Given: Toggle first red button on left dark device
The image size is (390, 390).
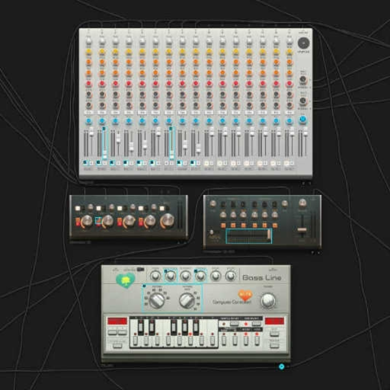Looking at the screenshot, I should [77, 222].
